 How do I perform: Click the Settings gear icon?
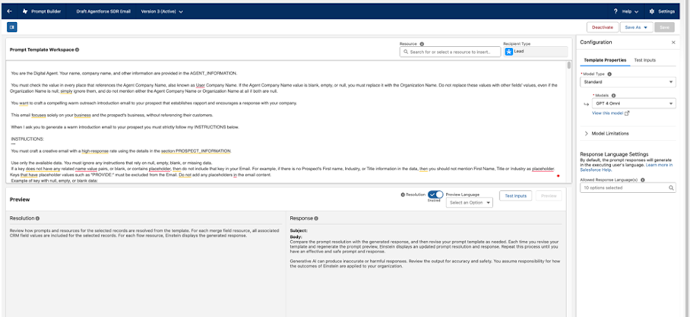[x=652, y=11]
